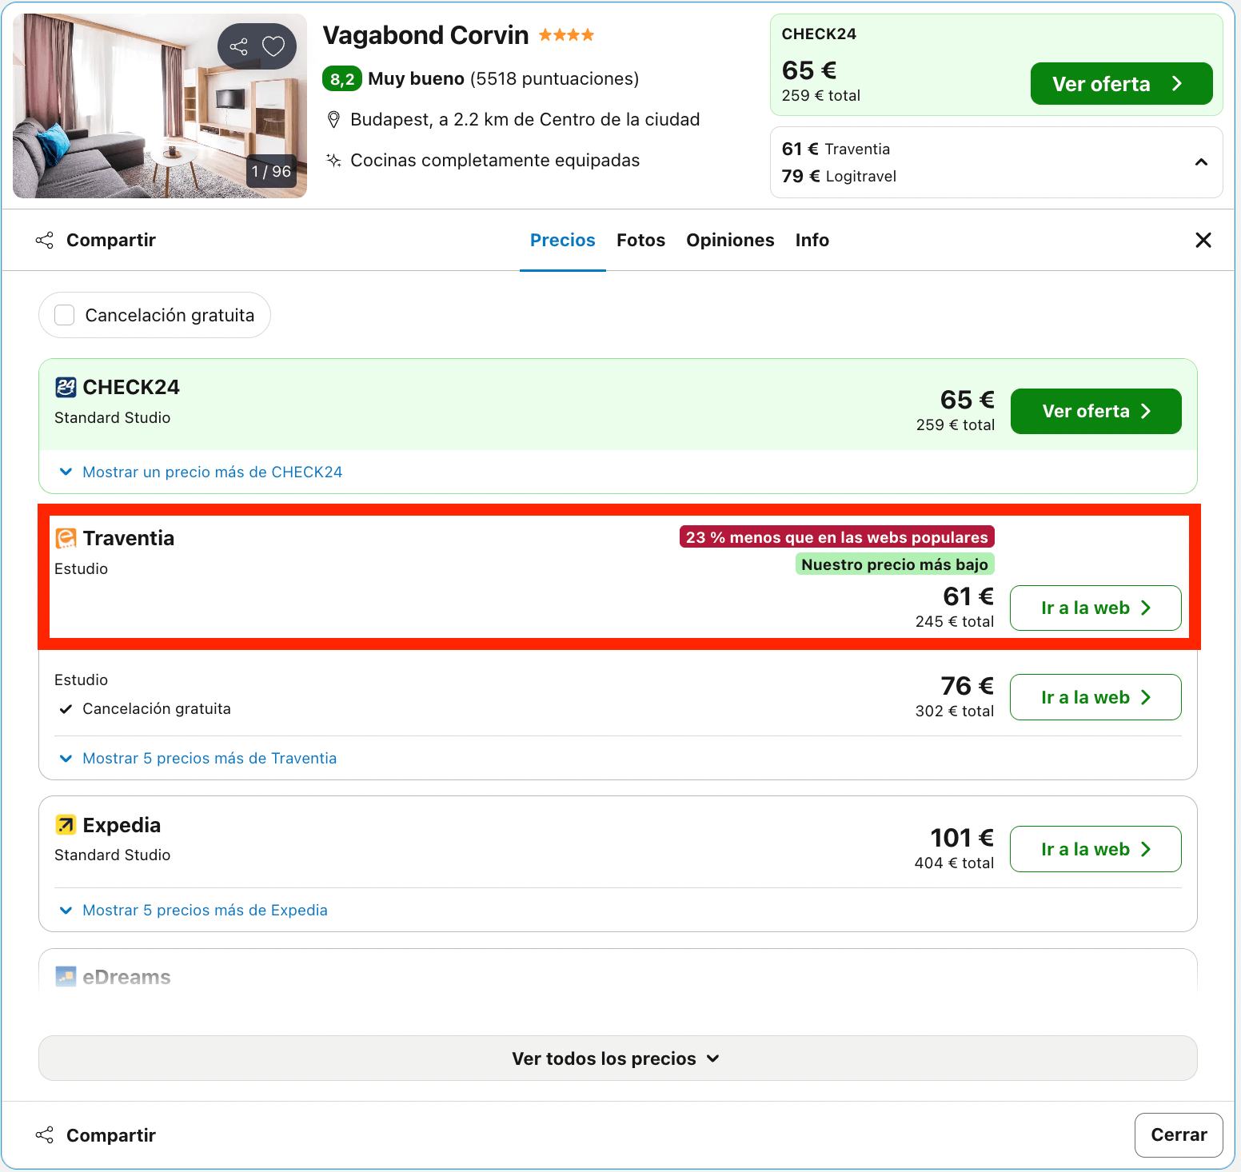Save hotel with the heart icon
Viewport: 1241px width, 1172px height.
(273, 46)
